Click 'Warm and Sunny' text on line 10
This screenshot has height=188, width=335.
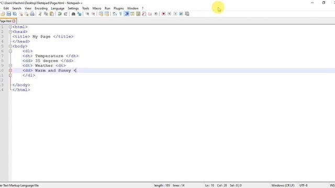(x=53, y=70)
